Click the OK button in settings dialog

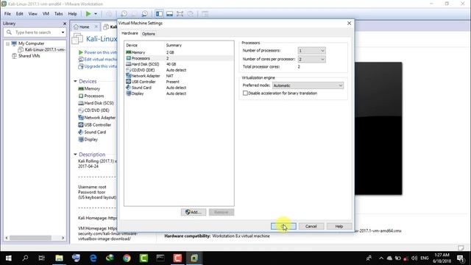pos(283,226)
